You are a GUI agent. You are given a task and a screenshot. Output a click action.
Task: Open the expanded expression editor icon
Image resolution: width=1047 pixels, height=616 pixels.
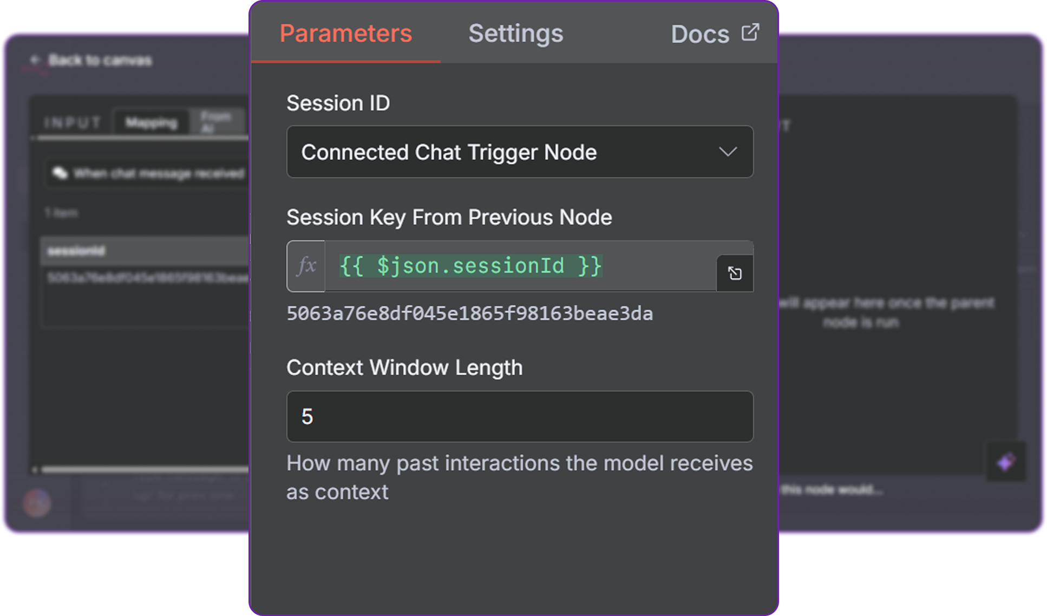(x=735, y=273)
